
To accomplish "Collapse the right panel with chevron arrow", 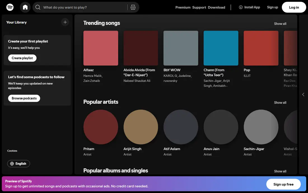I will pyautogui.click(x=303, y=95).
